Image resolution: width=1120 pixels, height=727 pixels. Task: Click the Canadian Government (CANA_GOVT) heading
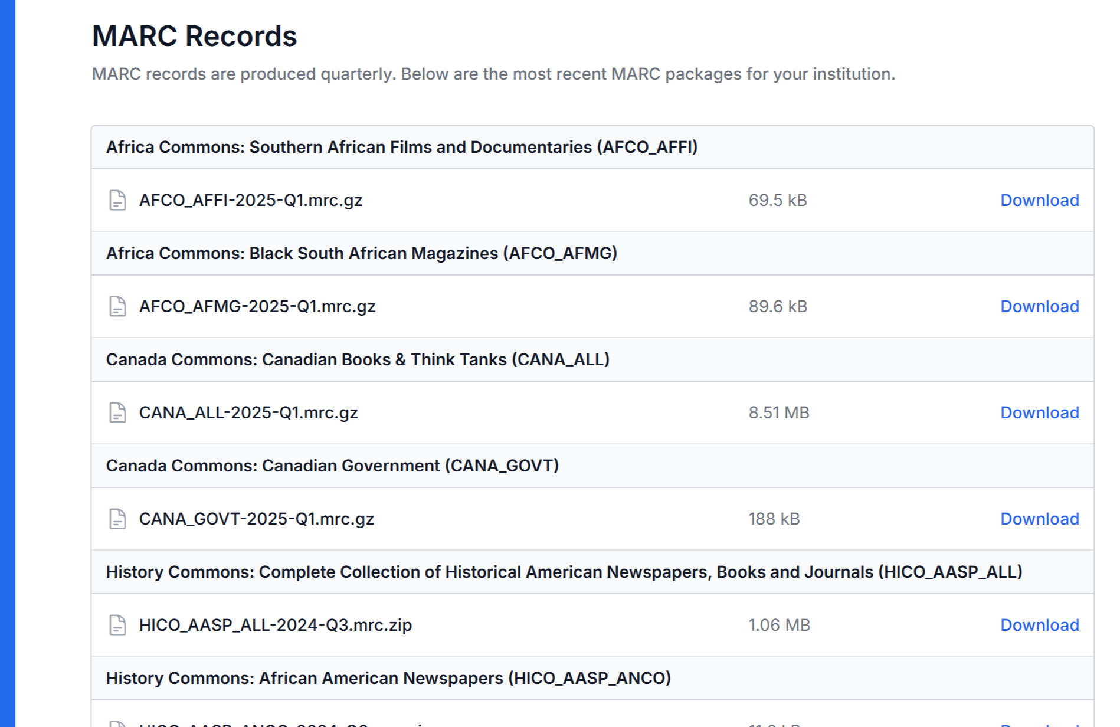click(332, 466)
